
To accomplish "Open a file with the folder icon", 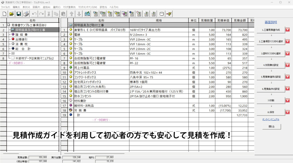I will coord(11,14).
